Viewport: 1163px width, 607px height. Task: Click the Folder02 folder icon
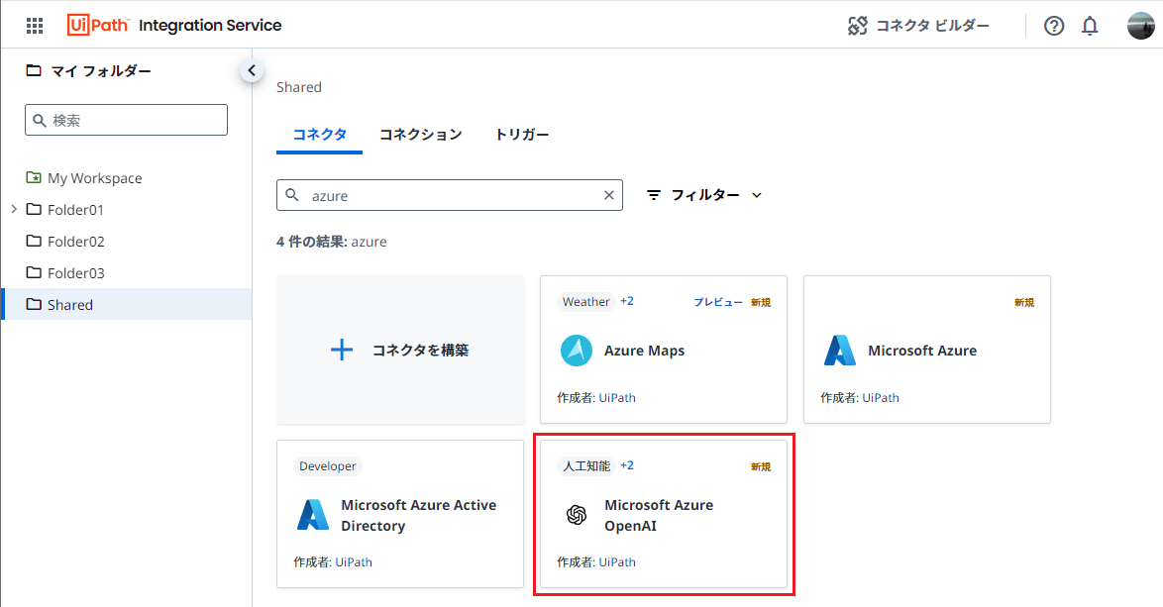coord(34,241)
